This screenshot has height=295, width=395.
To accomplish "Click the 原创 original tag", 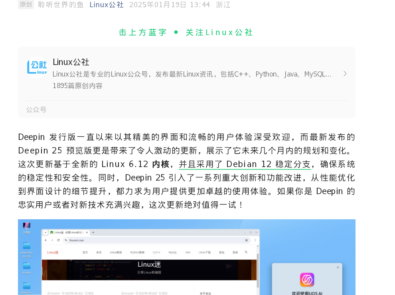I will point(26,4).
